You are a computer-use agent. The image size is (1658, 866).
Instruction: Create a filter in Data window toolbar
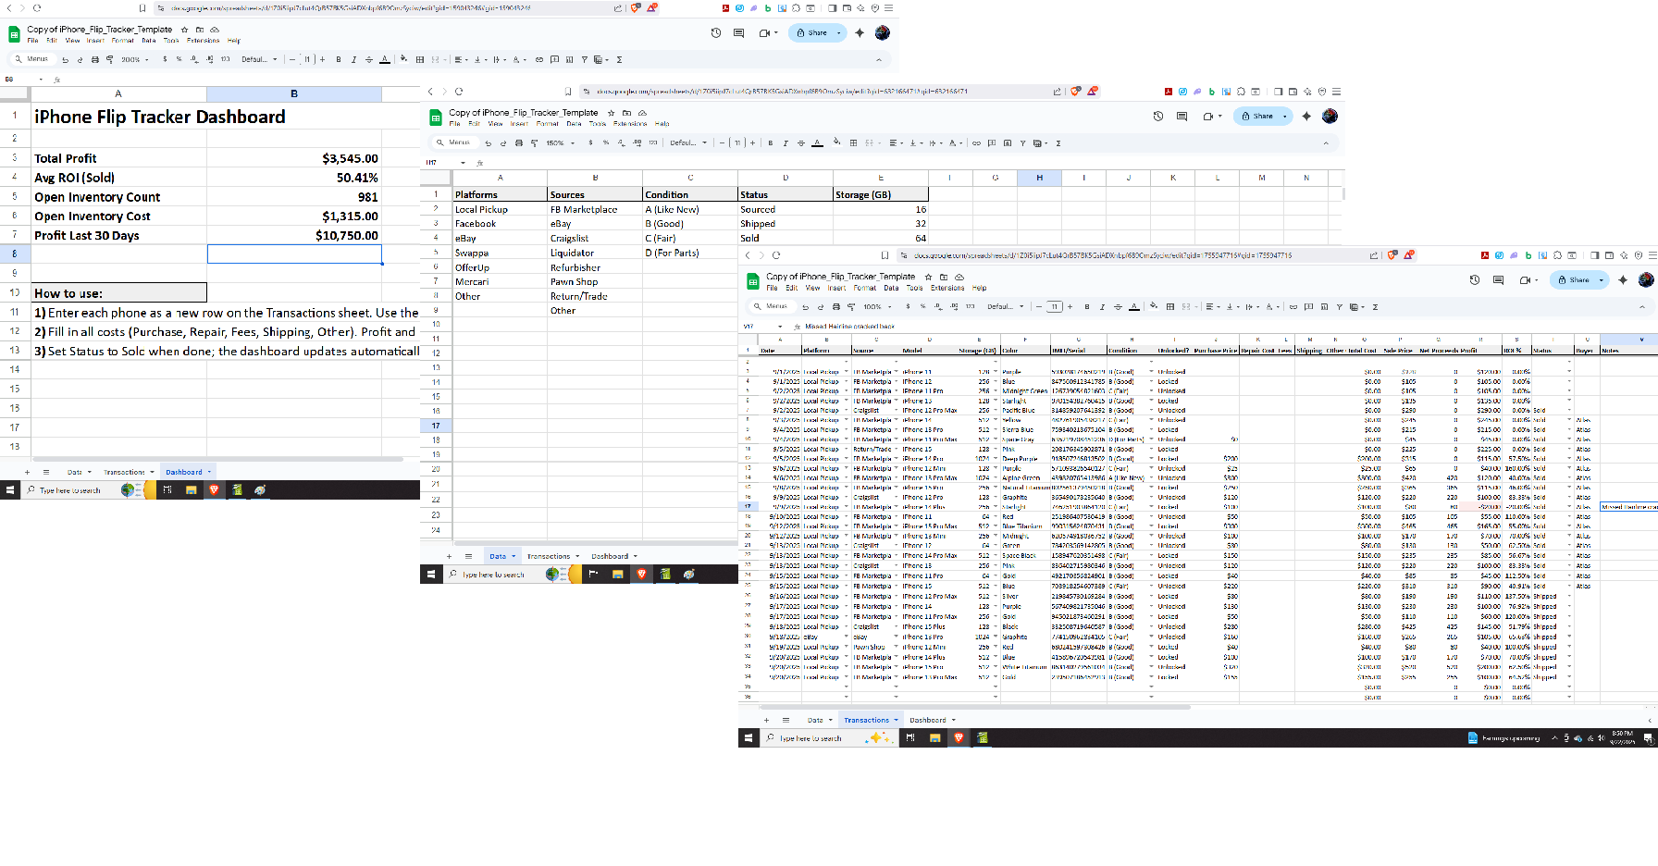click(x=1021, y=143)
